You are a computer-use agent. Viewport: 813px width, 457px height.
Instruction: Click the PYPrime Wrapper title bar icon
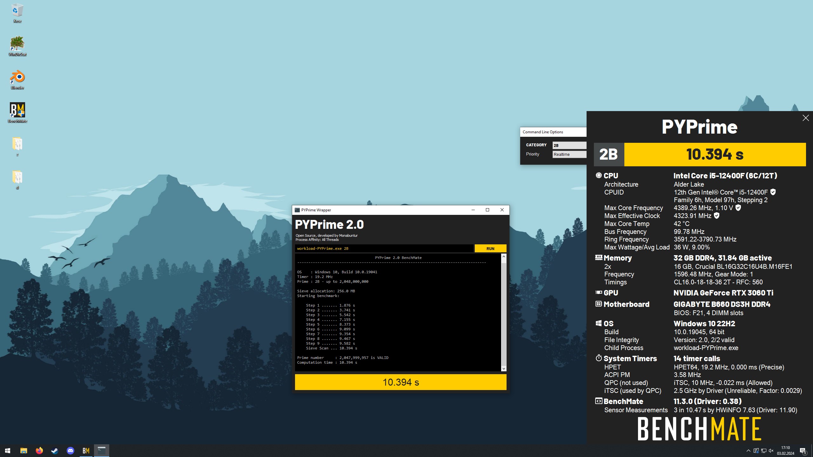[x=297, y=210]
